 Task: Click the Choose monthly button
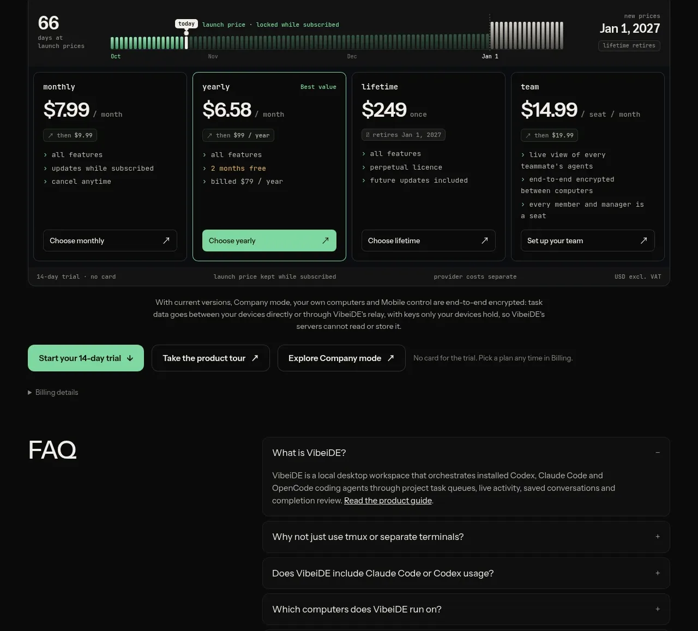[x=110, y=241]
